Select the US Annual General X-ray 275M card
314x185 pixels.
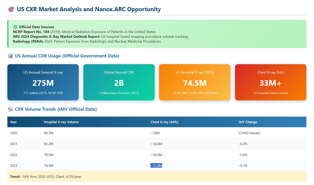[x=43, y=82]
